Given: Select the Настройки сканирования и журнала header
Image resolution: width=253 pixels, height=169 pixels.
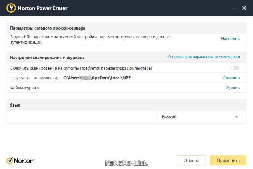Looking at the screenshot, I should click(x=47, y=58).
